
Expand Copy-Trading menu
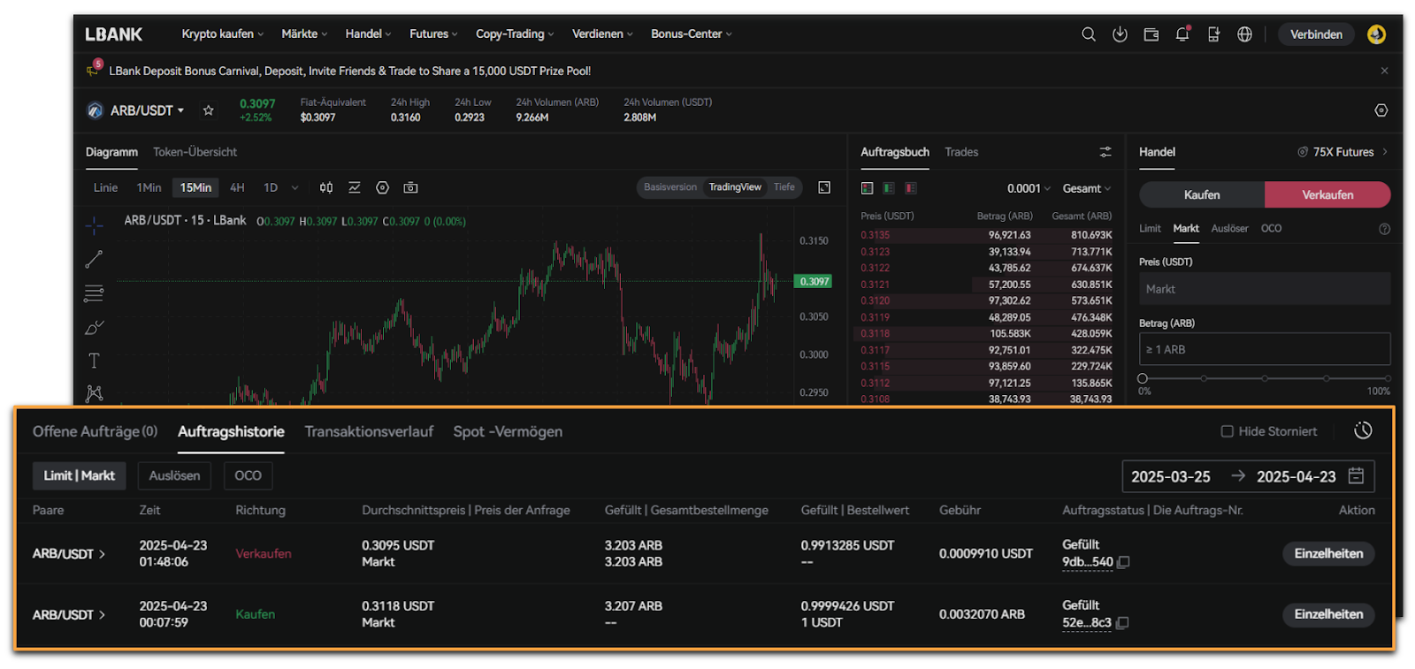tap(515, 34)
